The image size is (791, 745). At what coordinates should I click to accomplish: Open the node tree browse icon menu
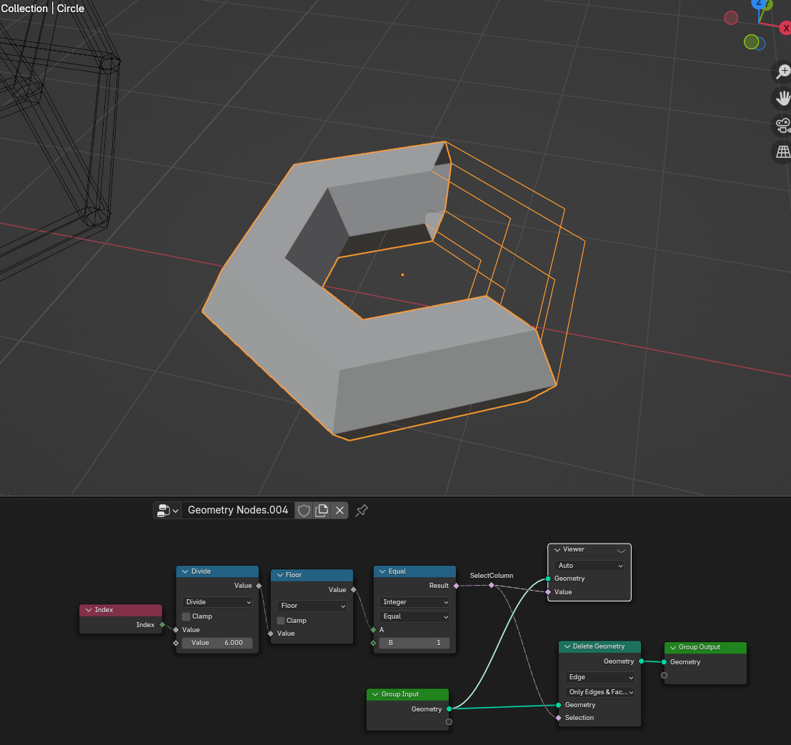pos(167,511)
